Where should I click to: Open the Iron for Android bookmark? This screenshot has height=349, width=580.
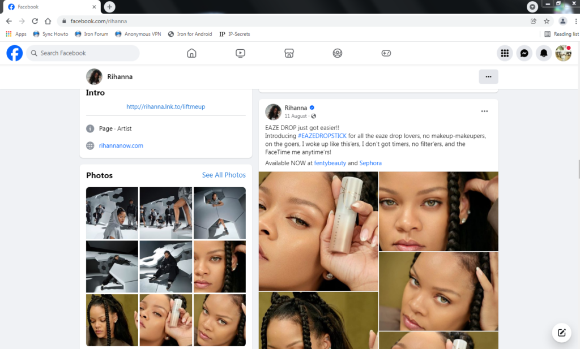(x=190, y=34)
